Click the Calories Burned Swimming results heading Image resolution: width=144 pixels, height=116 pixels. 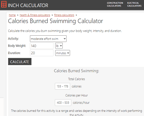coord(76,71)
